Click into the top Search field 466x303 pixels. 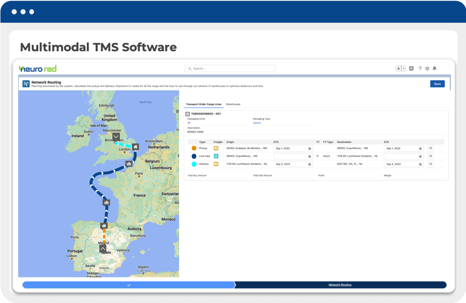tap(230, 69)
